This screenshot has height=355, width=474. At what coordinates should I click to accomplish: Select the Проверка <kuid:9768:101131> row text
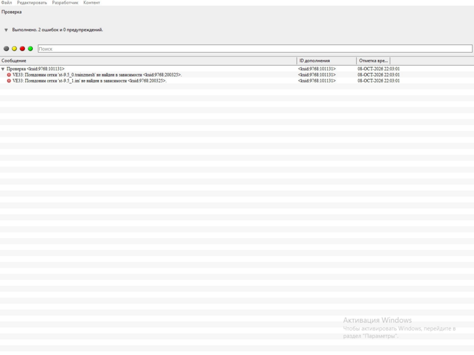(x=36, y=69)
